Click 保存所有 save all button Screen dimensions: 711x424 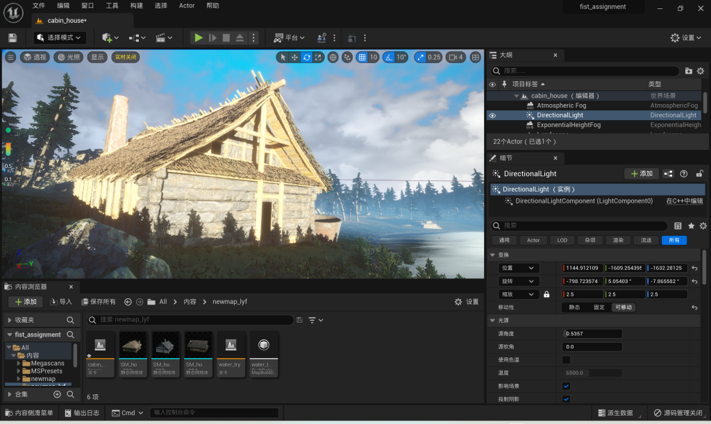coord(99,302)
